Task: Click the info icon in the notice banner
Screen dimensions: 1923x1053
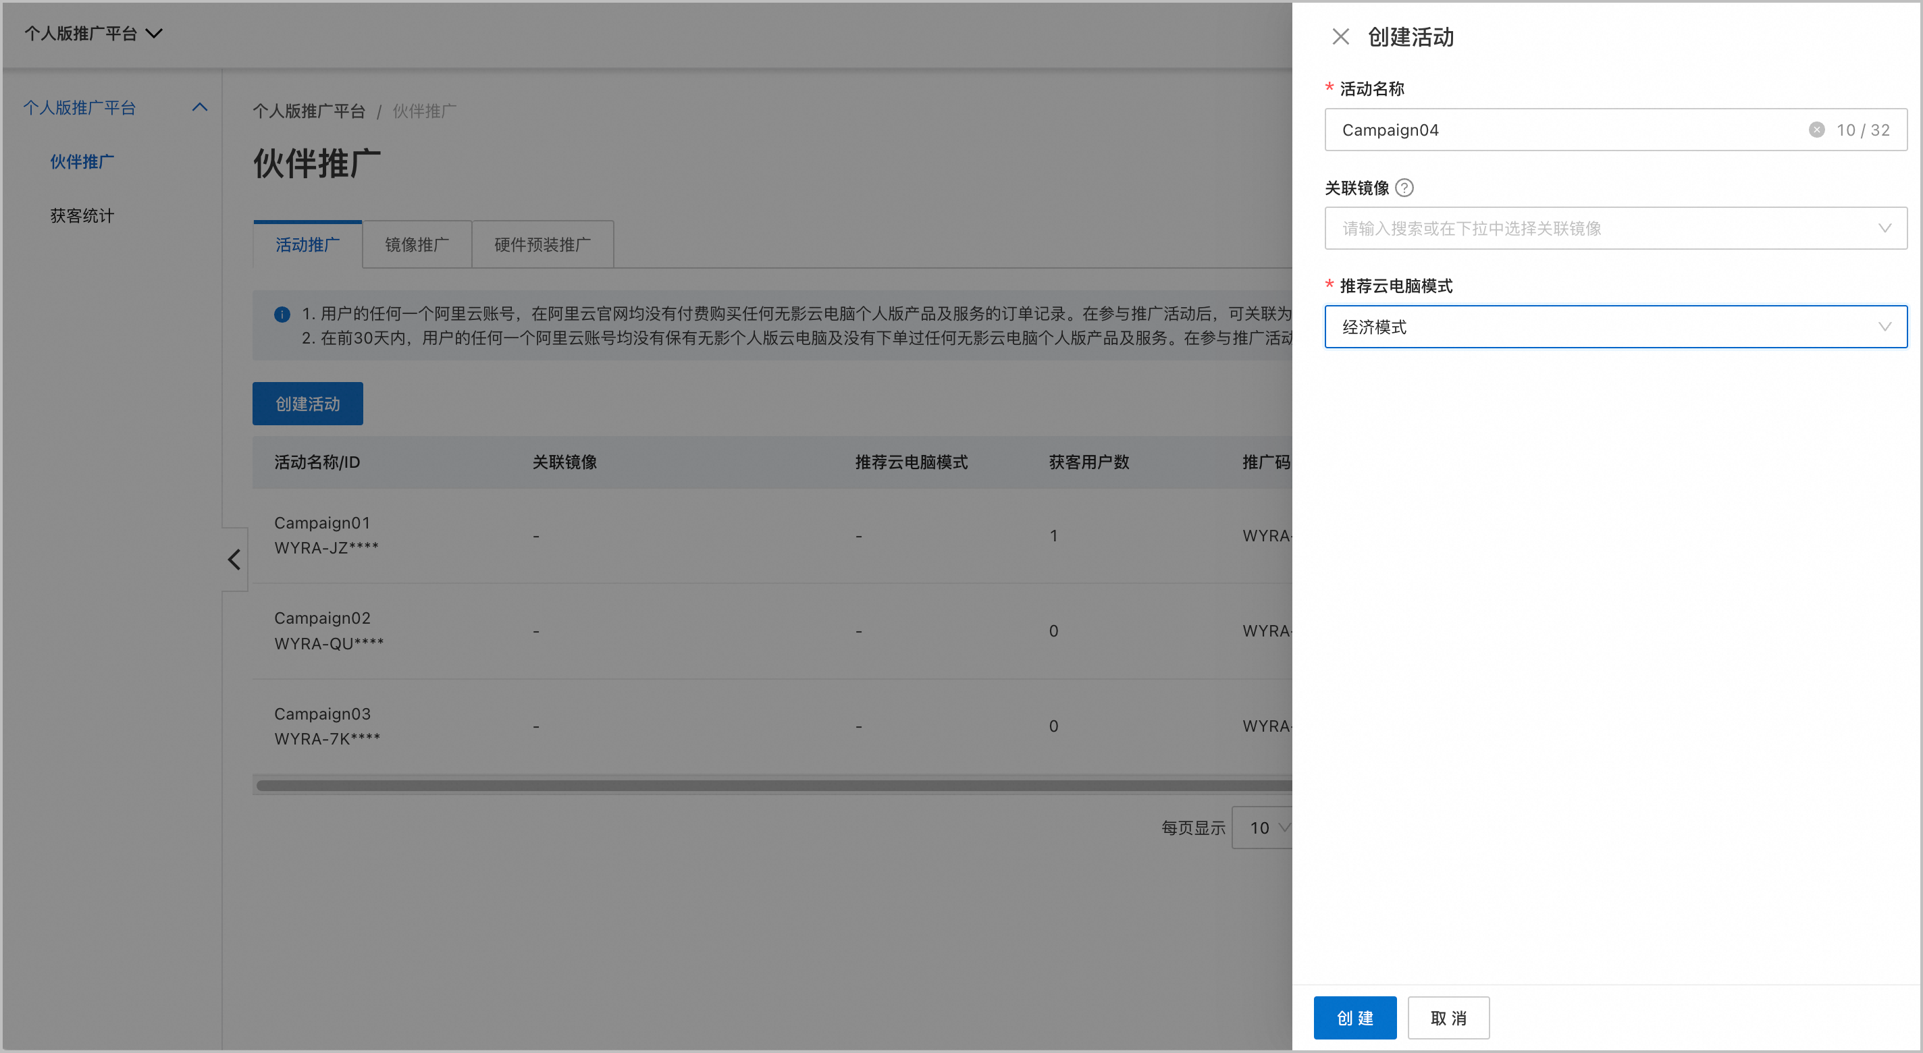Action: coord(282,314)
